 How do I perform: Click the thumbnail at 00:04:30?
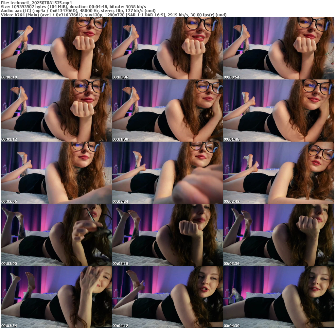pos(279,297)
